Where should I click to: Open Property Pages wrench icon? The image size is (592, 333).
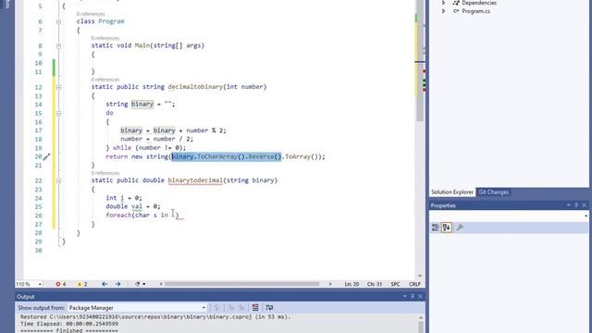point(460,228)
